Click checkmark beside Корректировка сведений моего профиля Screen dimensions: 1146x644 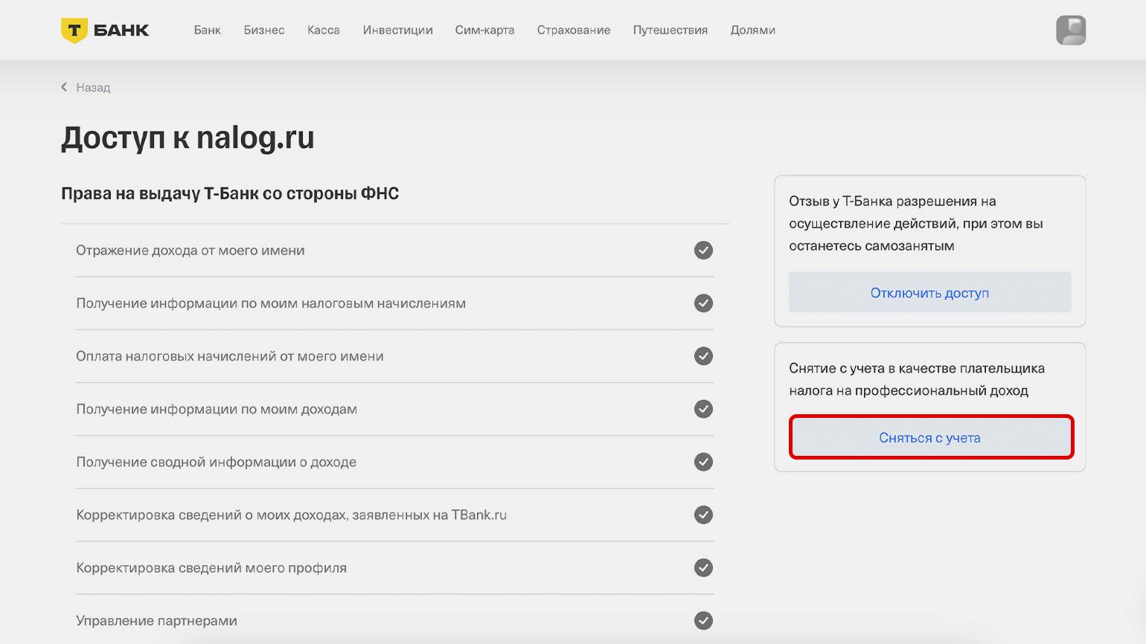coord(703,567)
